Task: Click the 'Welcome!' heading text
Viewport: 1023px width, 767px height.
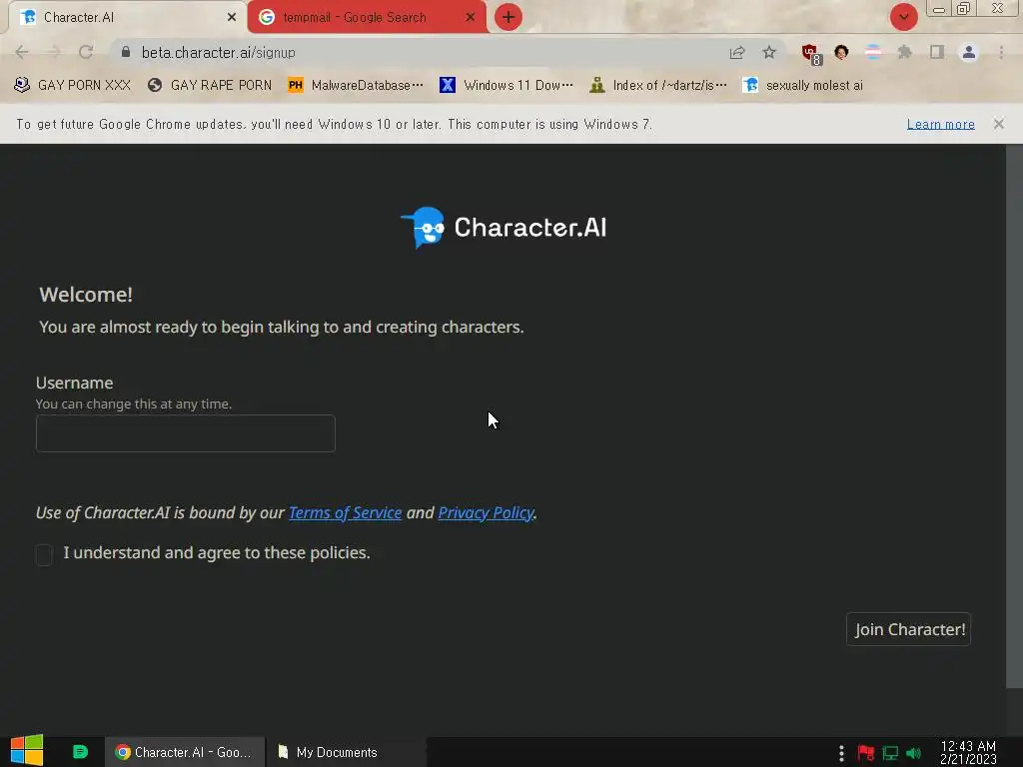Action: (x=86, y=295)
